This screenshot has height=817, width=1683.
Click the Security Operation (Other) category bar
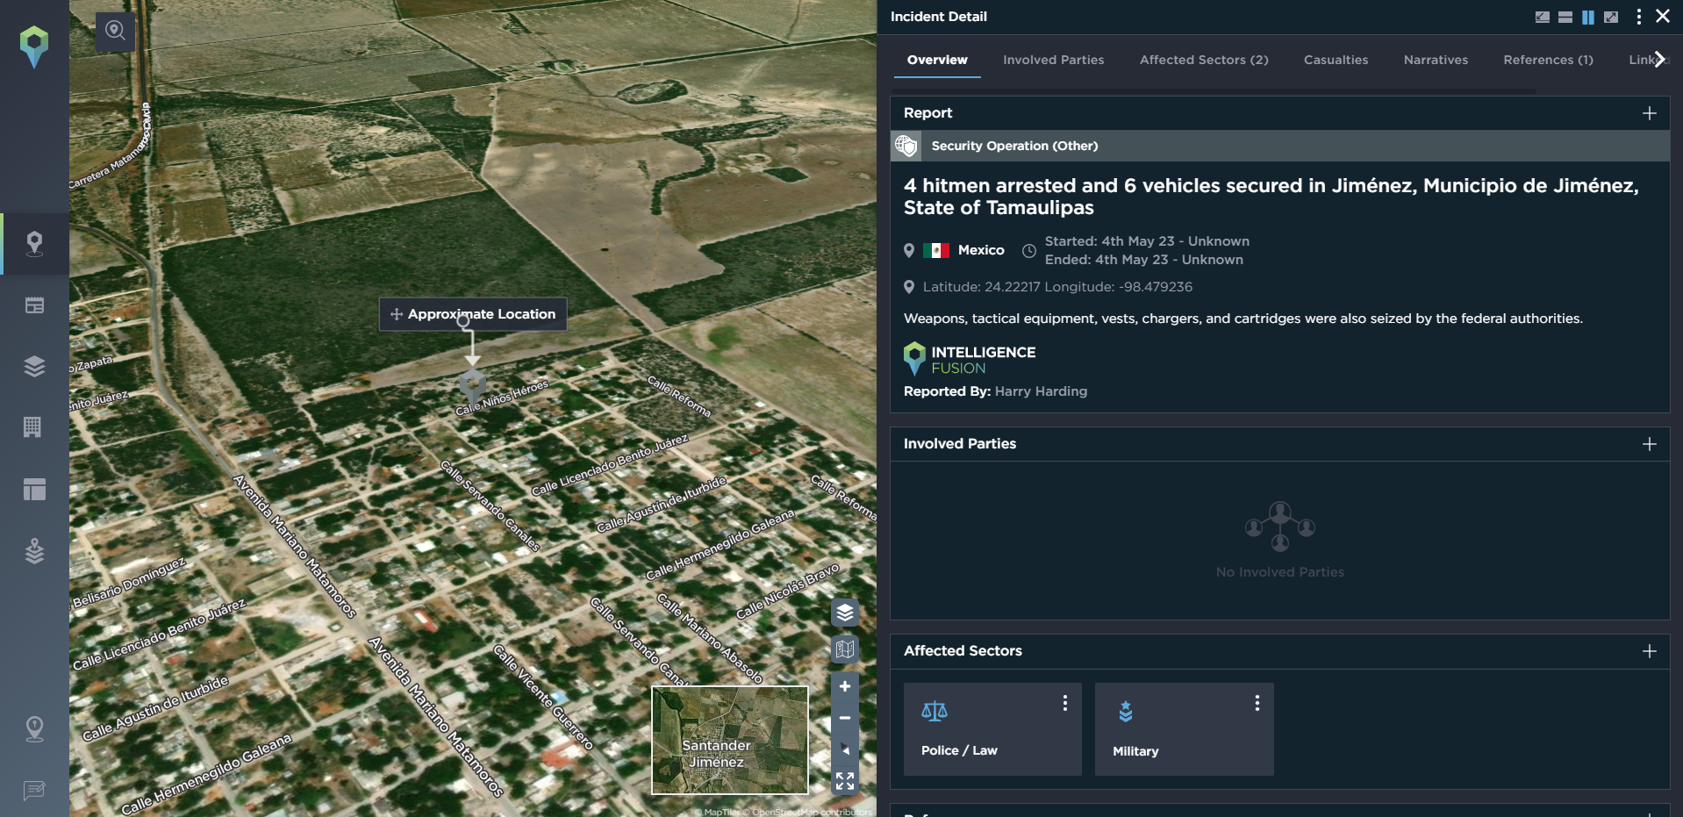1280,146
